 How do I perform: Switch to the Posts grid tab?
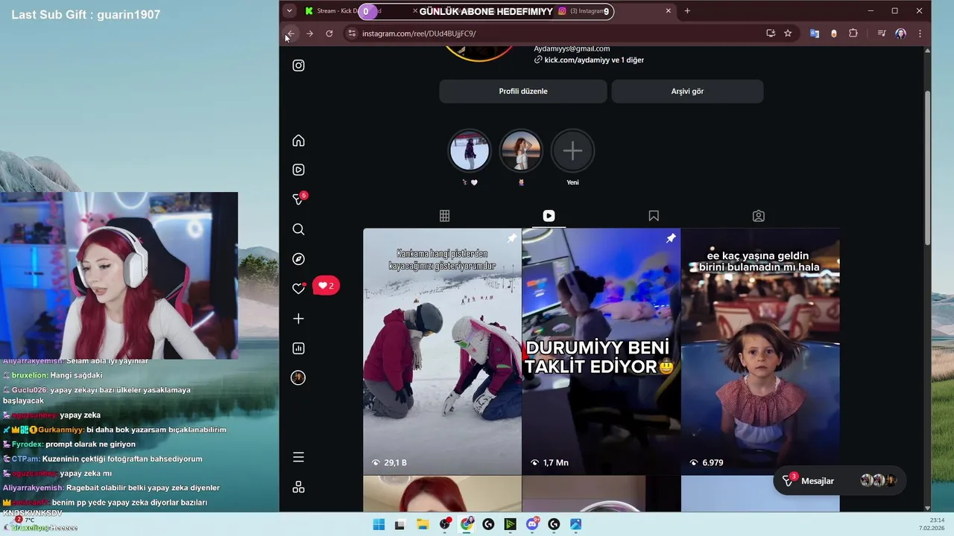[444, 216]
